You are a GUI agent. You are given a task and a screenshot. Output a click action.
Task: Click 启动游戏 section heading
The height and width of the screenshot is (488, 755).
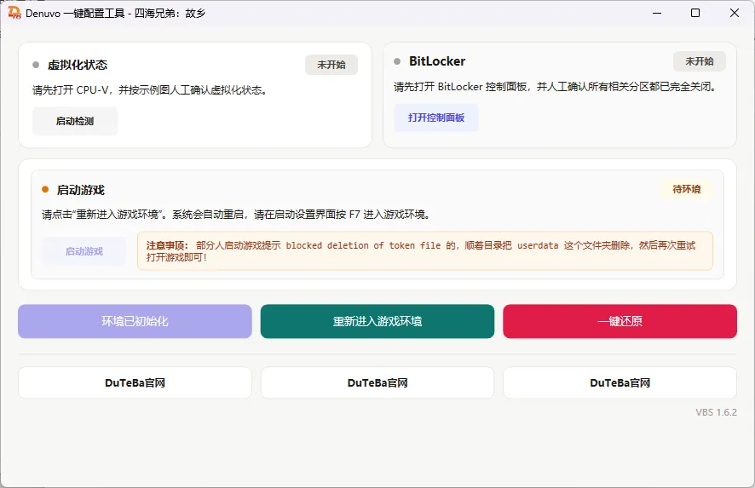pyautogui.click(x=81, y=190)
